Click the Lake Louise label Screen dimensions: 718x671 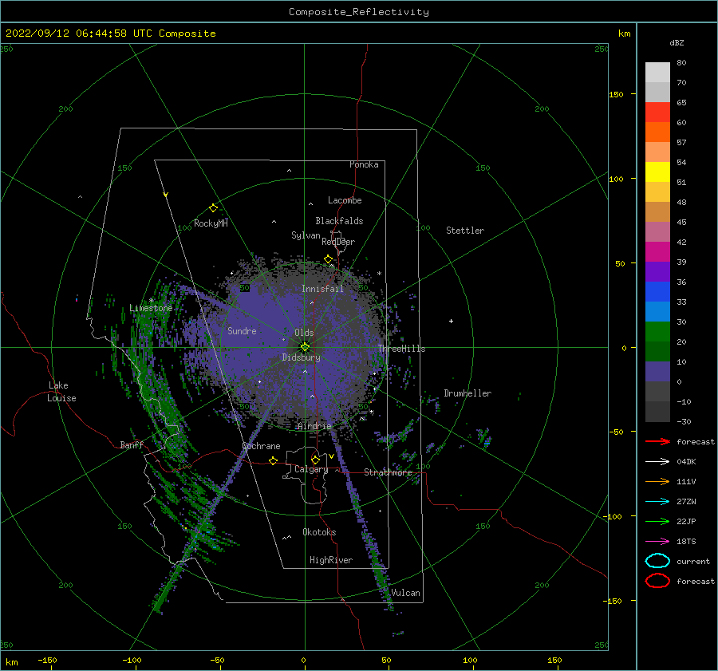tap(61, 392)
